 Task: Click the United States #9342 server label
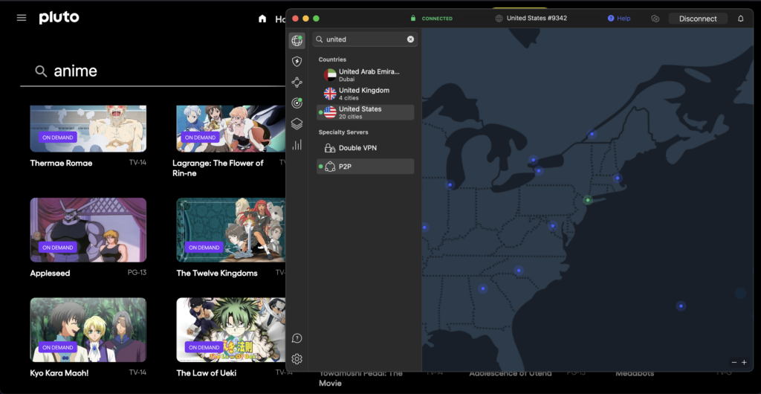537,18
